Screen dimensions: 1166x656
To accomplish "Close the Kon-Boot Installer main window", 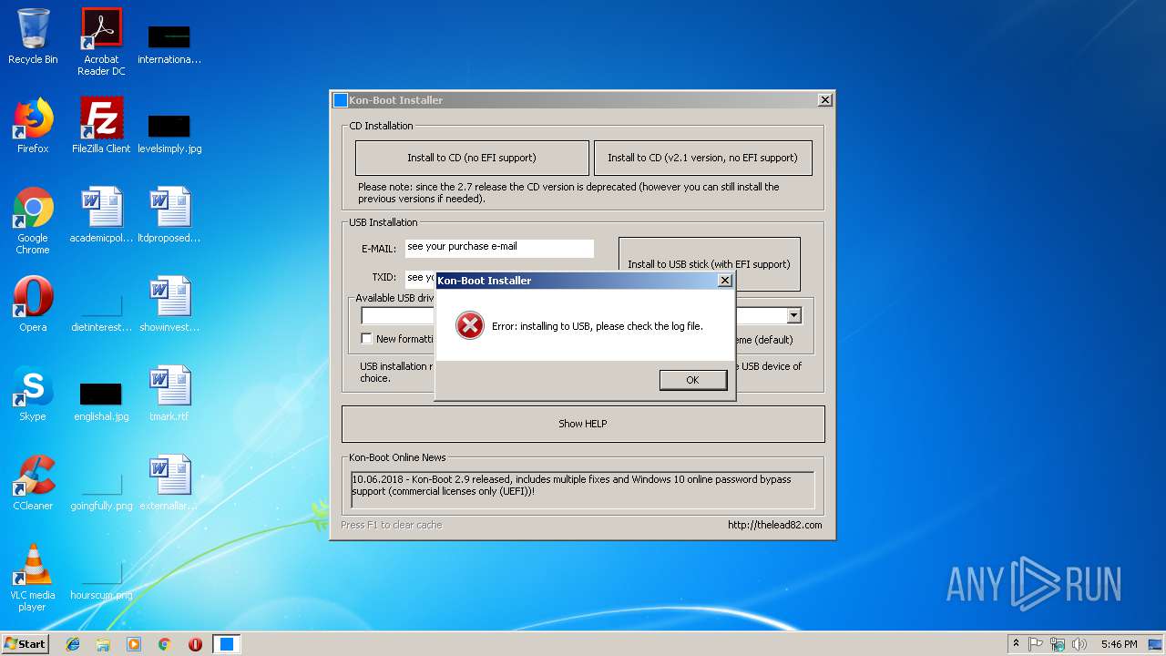I will pos(825,100).
